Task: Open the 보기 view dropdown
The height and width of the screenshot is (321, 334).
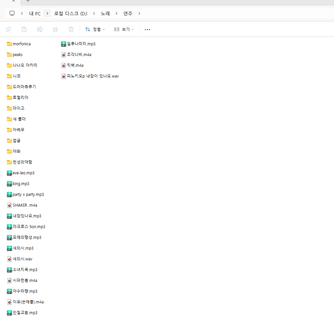Action: (124, 29)
